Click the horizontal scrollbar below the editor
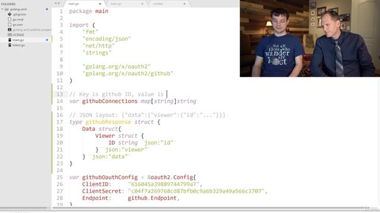The height and width of the screenshot is (213, 380). (208, 208)
